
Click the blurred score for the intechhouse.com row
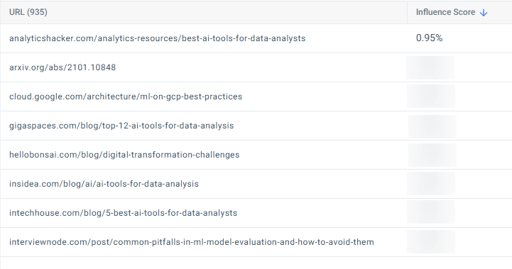click(431, 212)
